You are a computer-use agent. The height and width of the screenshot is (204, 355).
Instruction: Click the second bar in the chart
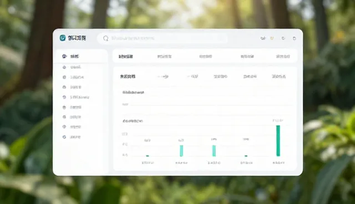pyautogui.click(x=181, y=151)
